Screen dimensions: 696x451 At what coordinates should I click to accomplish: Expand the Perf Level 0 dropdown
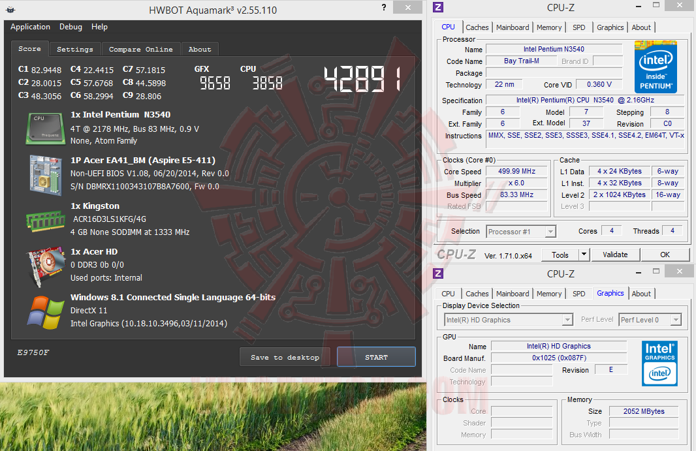676,320
